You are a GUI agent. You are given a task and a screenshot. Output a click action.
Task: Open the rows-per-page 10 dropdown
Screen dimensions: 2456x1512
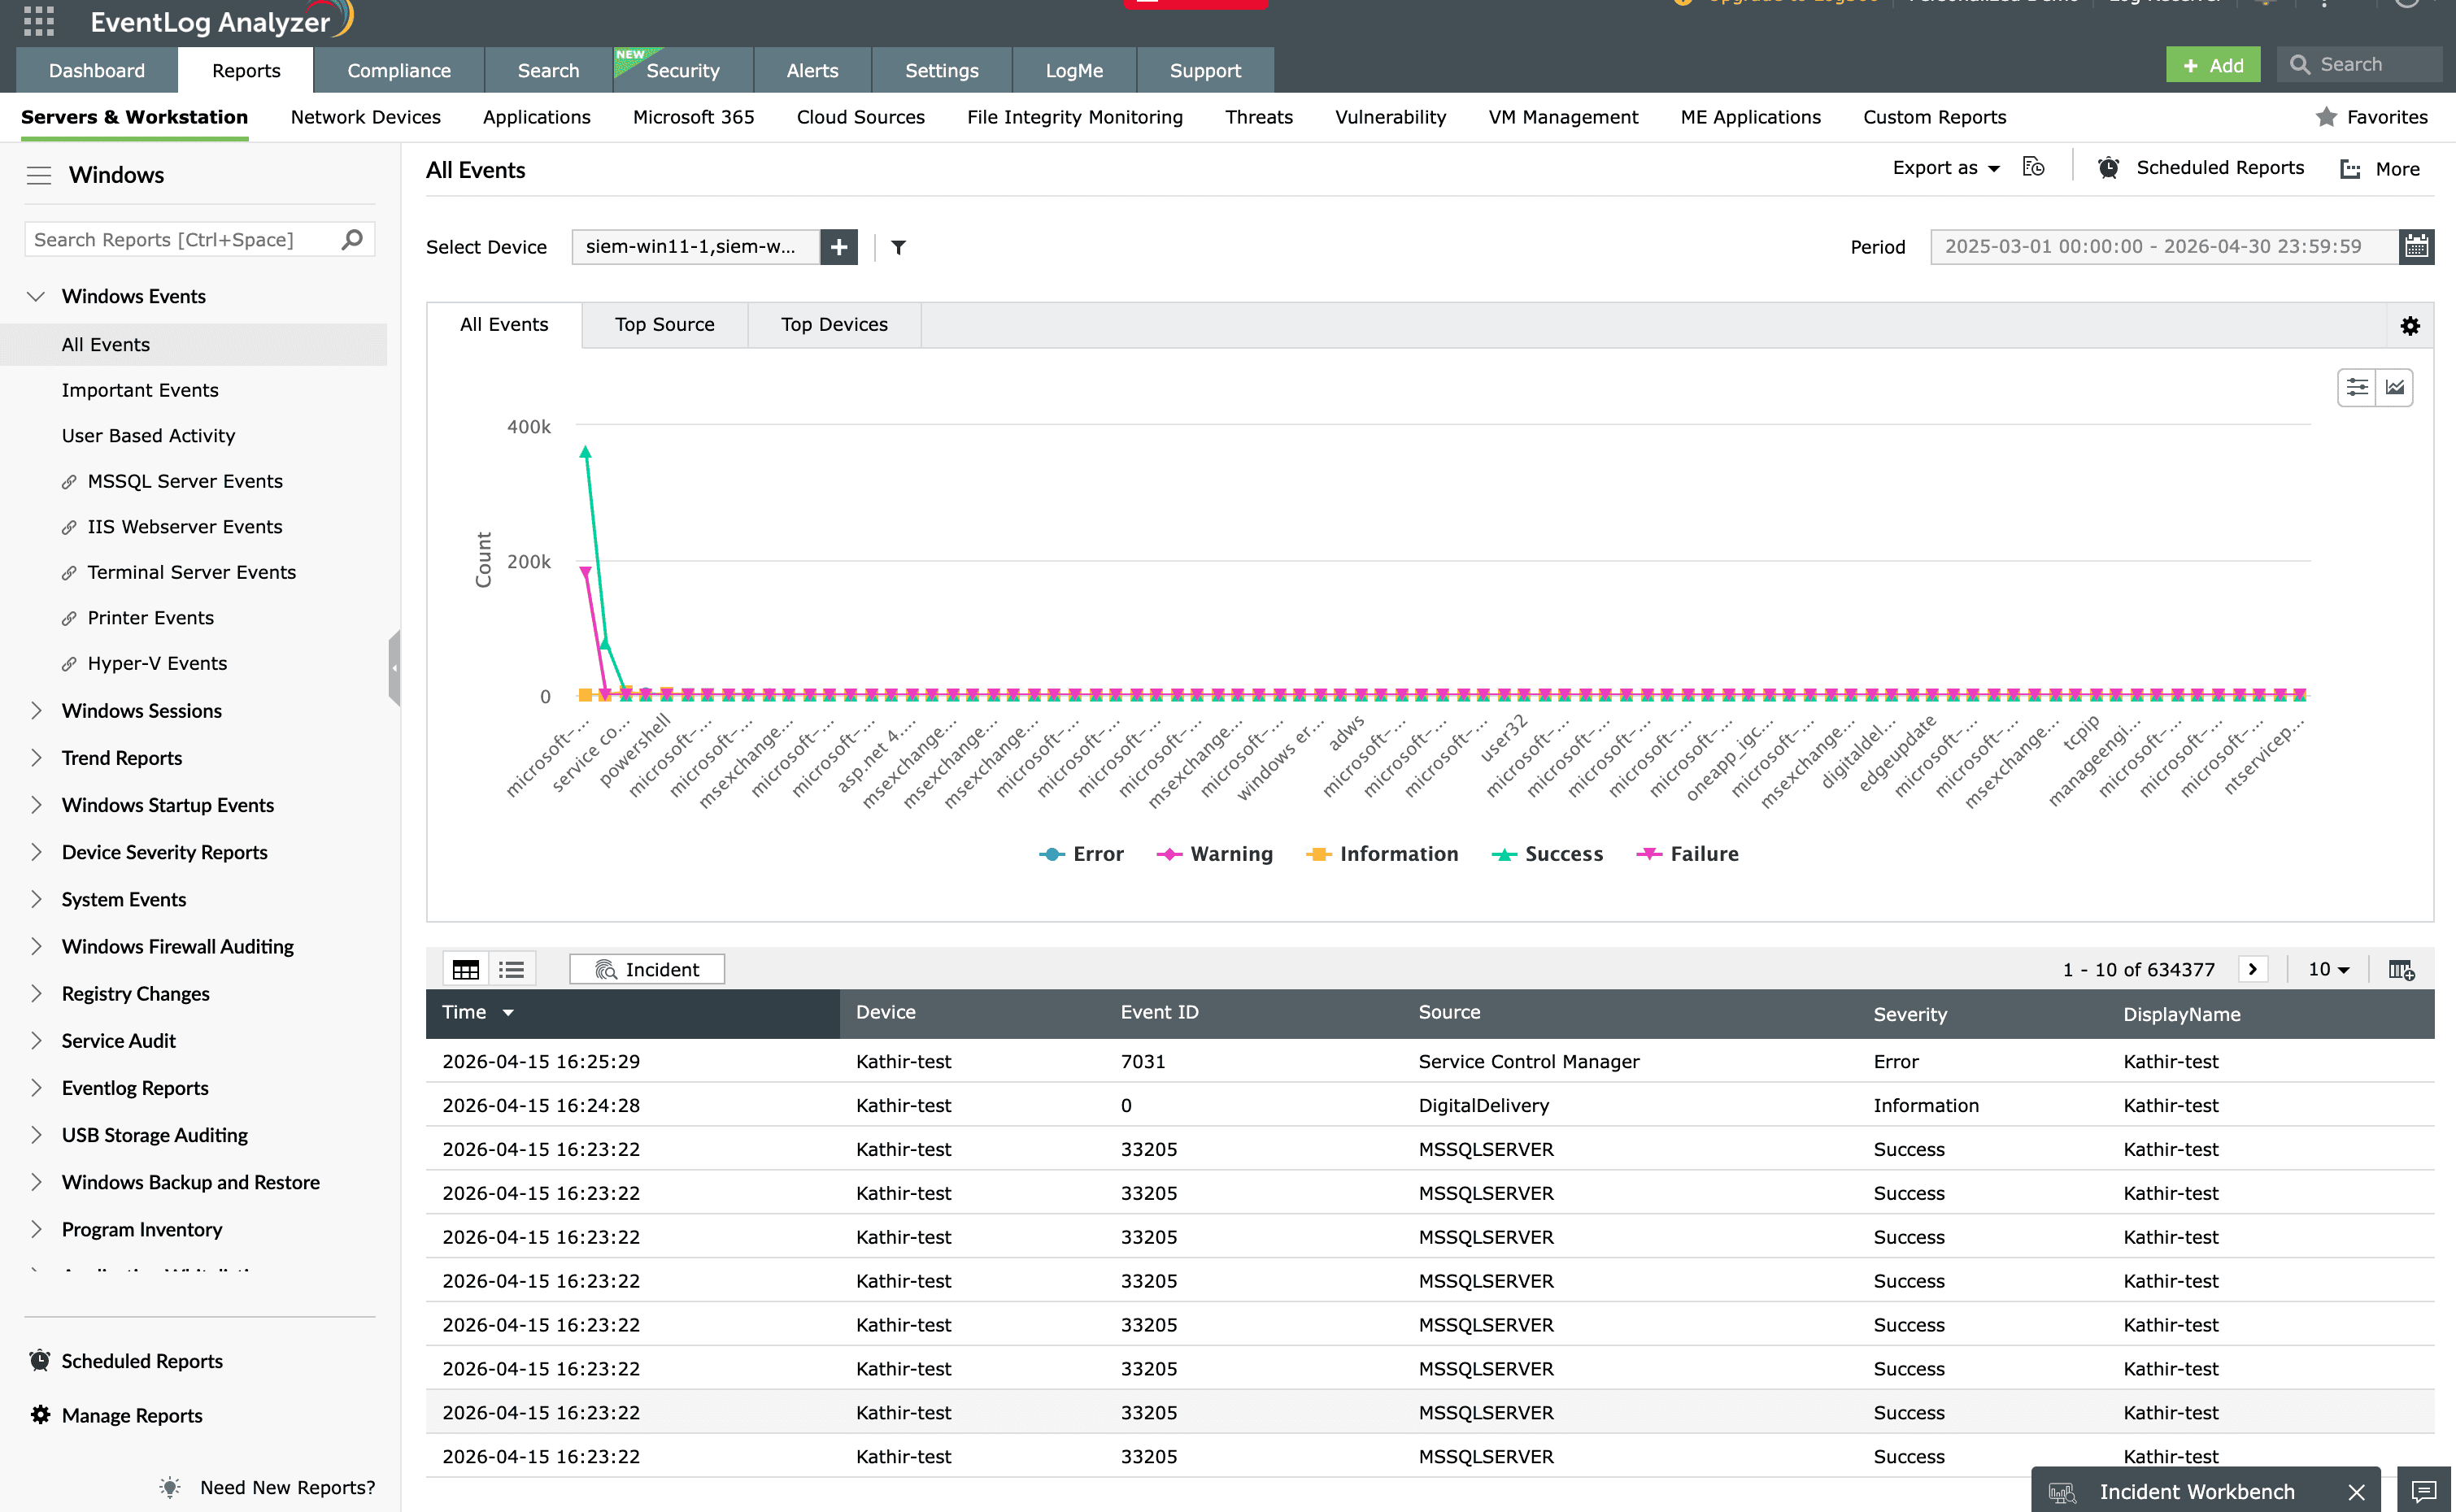pos(2328,969)
